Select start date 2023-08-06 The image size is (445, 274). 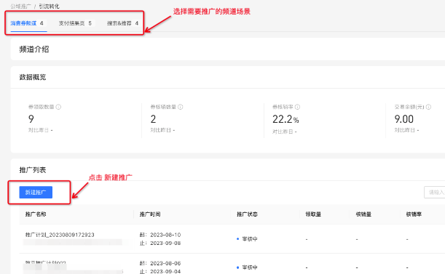[x=165, y=263]
